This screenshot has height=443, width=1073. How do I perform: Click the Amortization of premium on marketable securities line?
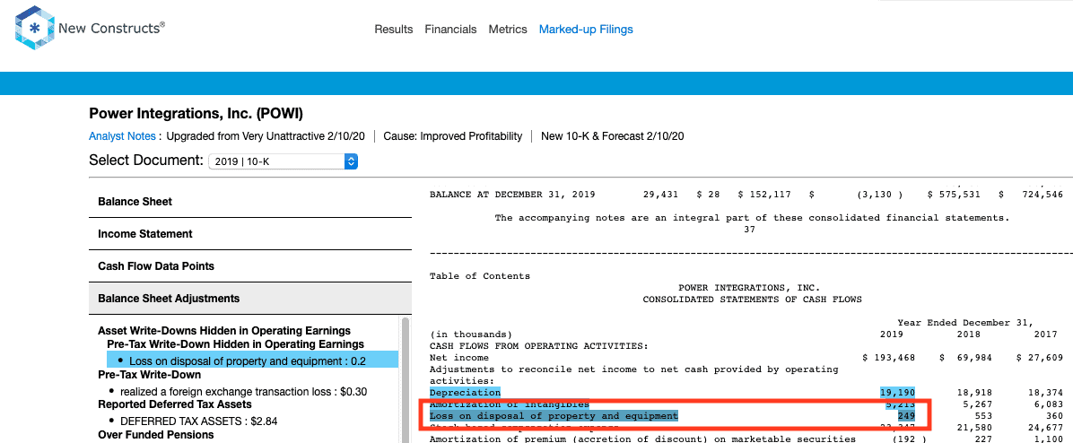(642, 439)
